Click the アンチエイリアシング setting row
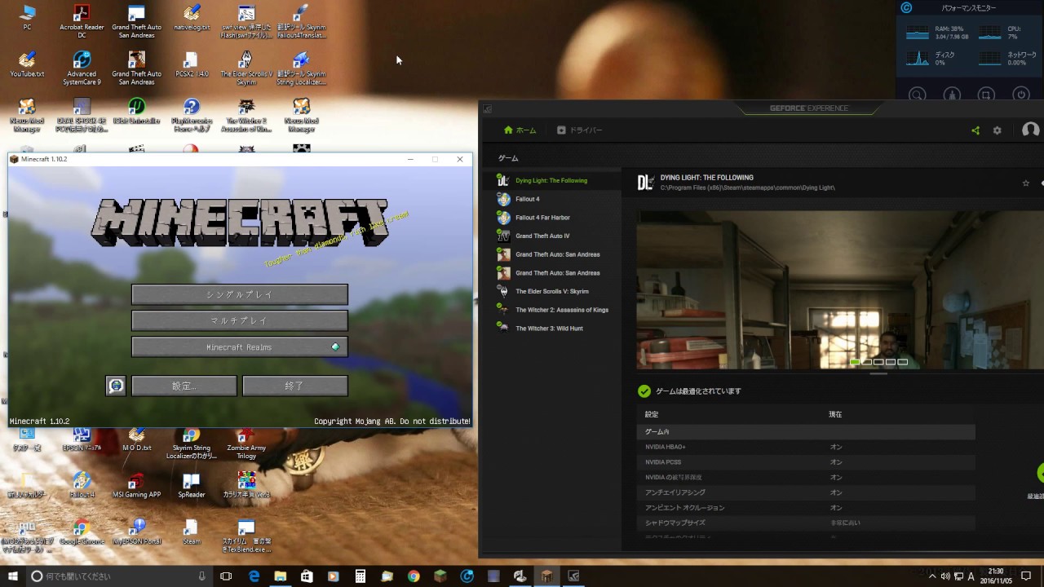 tap(806, 492)
